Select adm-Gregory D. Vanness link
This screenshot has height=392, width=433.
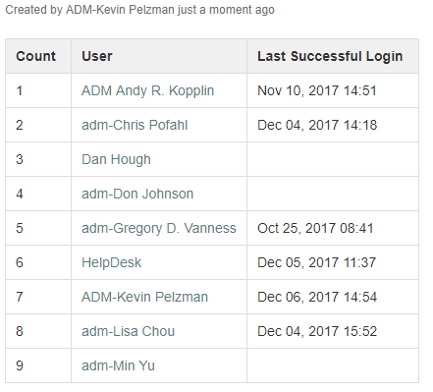click(159, 228)
